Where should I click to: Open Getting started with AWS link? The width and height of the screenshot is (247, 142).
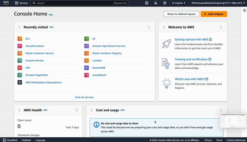click(193, 40)
